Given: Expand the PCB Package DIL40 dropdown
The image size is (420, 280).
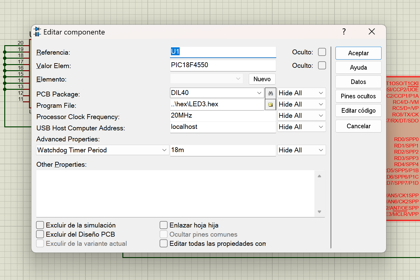Looking at the screenshot, I should [259, 93].
